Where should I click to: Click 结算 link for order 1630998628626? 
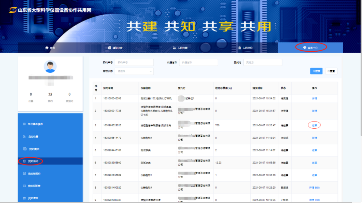point(314,125)
